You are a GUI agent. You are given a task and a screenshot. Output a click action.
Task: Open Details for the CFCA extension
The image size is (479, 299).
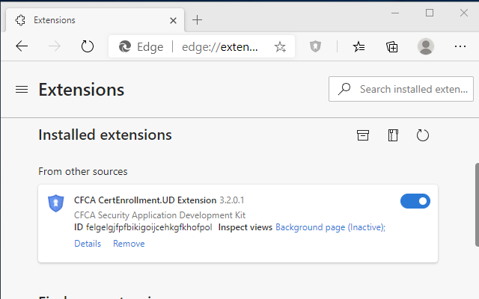(88, 244)
